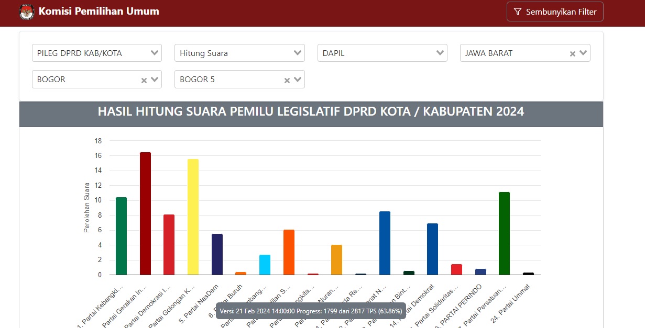
Task: Select the blue Partai Demokrat bar
Action: click(x=432, y=249)
